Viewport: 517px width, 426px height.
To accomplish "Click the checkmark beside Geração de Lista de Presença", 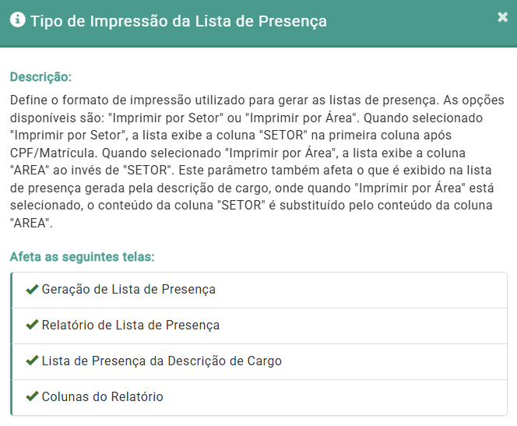I will (x=32, y=290).
